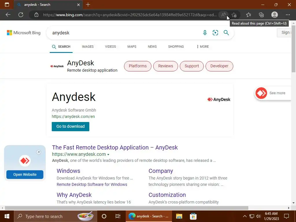Image resolution: width=296 pixels, height=222 pixels.
Task: Click the Support pill button
Action: (192, 66)
